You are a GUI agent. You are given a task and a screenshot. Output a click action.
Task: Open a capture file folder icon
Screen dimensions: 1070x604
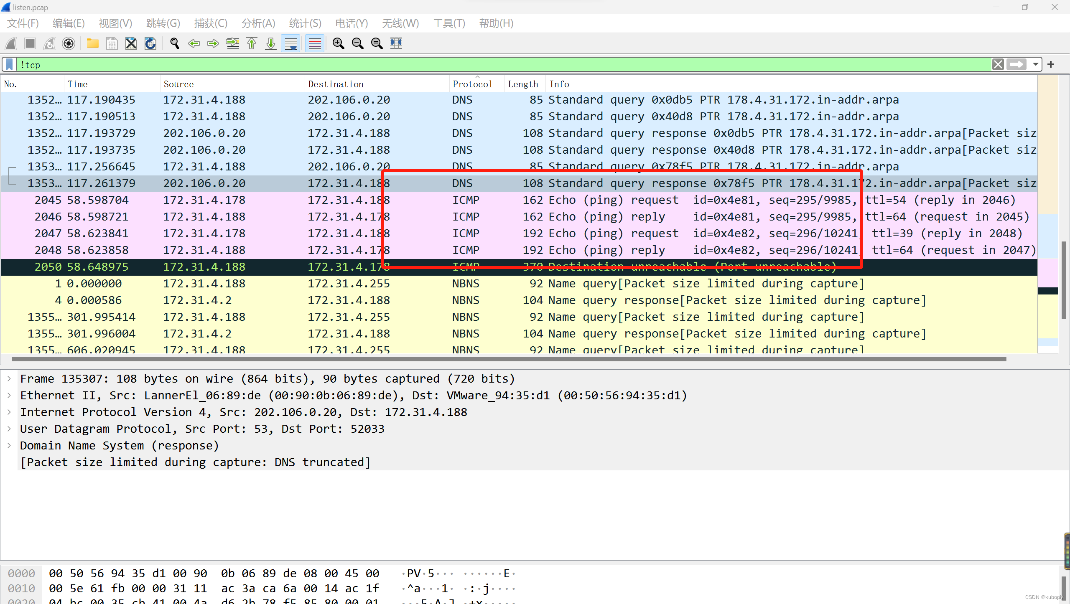[x=92, y=43]
